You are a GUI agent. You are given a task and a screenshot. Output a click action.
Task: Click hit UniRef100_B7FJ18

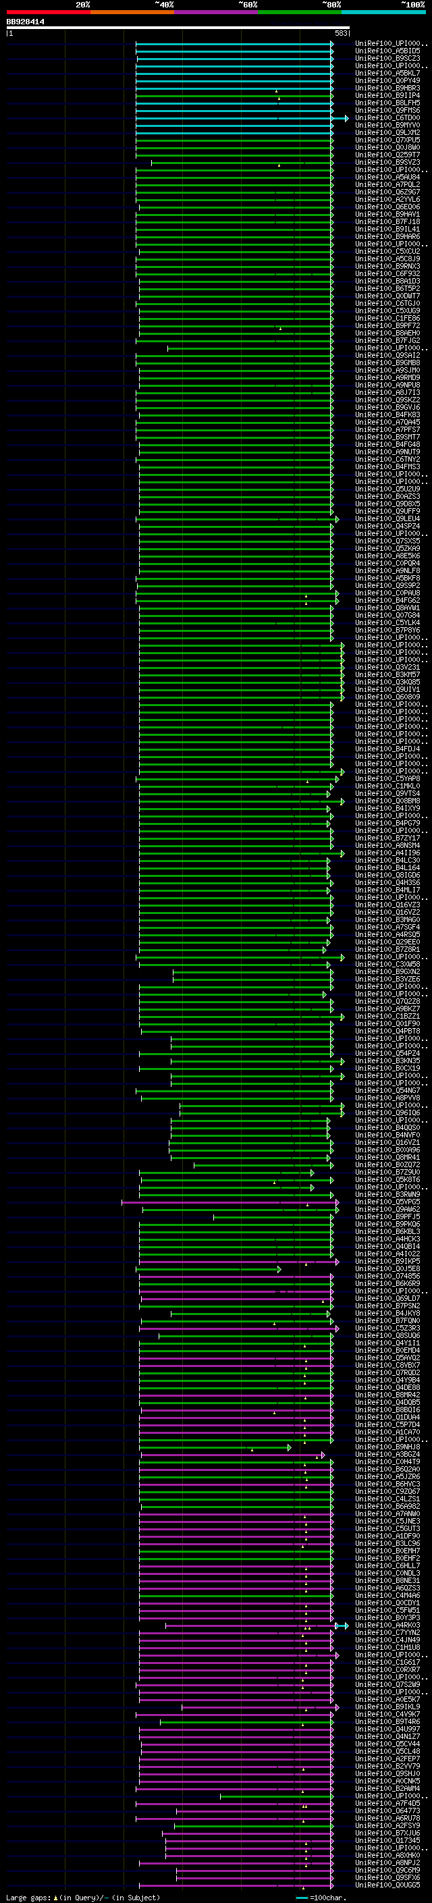click(x=387, y=222)
